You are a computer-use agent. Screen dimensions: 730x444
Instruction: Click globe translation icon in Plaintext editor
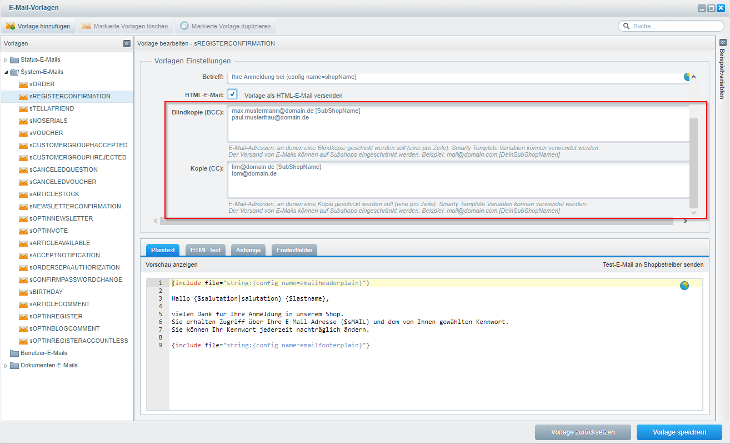click(x=684, y=286)
